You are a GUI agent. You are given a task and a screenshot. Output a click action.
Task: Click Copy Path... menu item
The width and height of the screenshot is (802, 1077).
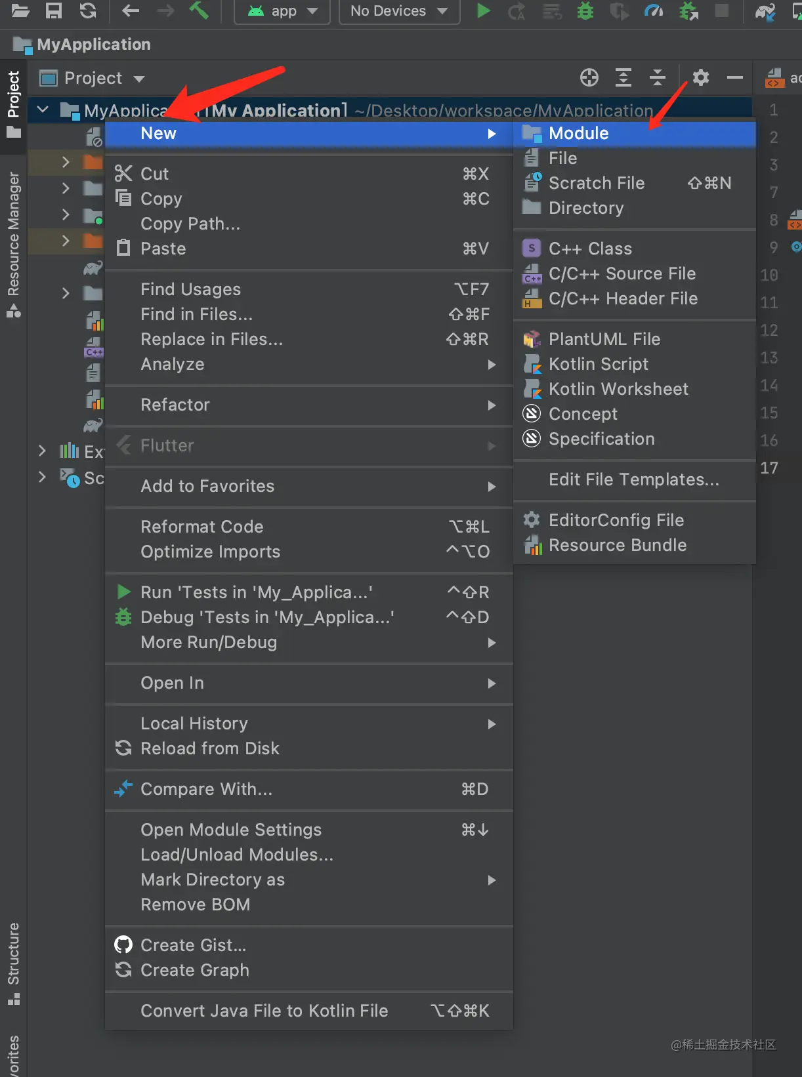309,224
